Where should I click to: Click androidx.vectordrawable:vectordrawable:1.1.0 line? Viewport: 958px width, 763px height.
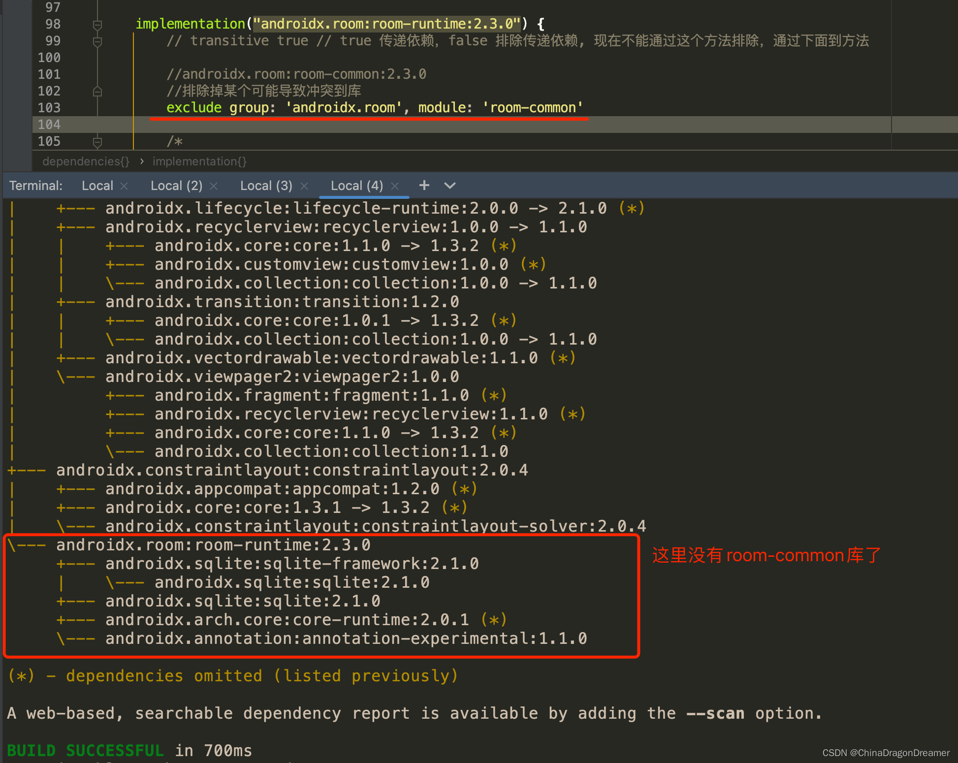point(321,358)
